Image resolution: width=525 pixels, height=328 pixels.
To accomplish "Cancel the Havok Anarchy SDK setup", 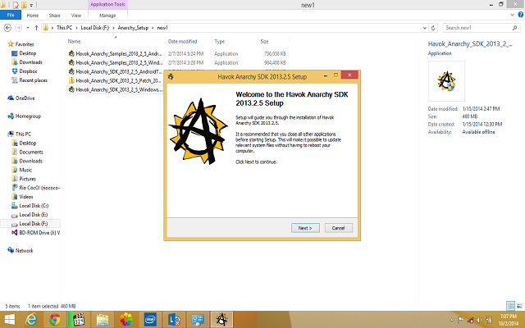I will (338, 228).
